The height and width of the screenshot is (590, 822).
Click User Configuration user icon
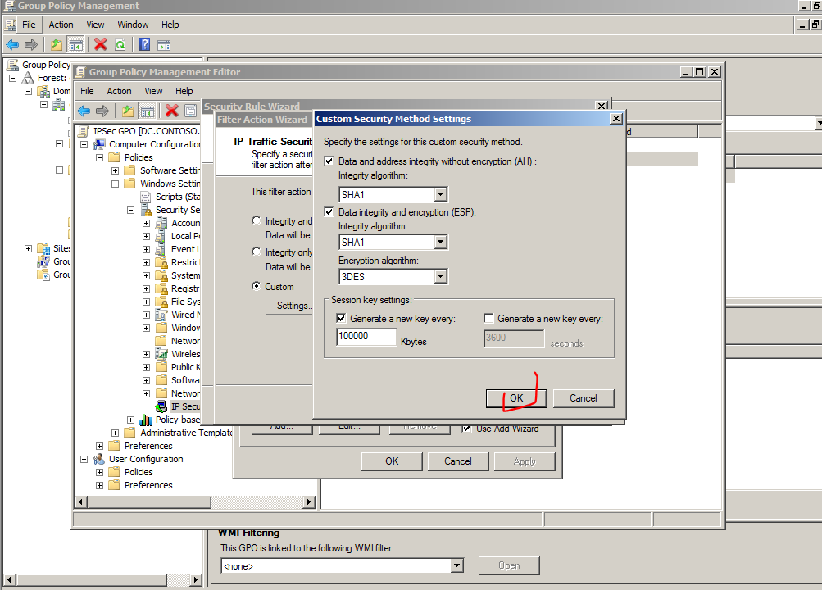[99, 459]
